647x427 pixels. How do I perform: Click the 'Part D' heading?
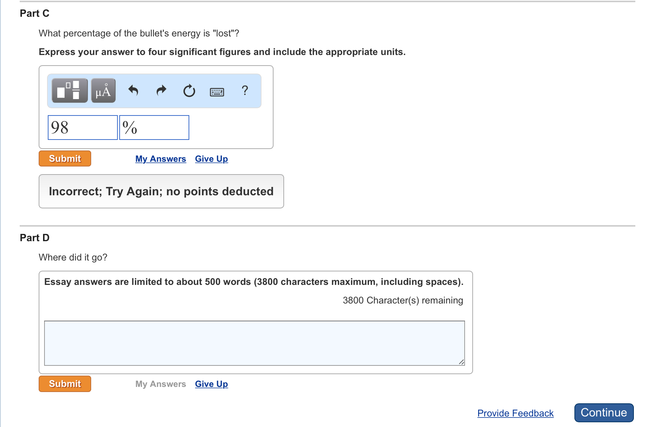click(35, 238)
